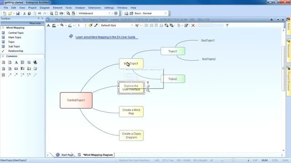Select the Topic2 element
The height and width of the screenshot is (163, 291).
[173, 79]
